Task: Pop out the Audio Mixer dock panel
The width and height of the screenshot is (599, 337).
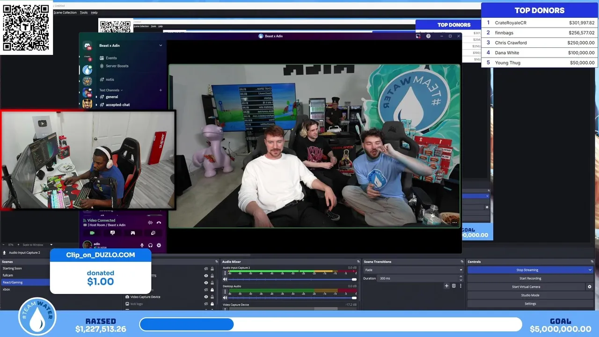Action: point(358,262)
